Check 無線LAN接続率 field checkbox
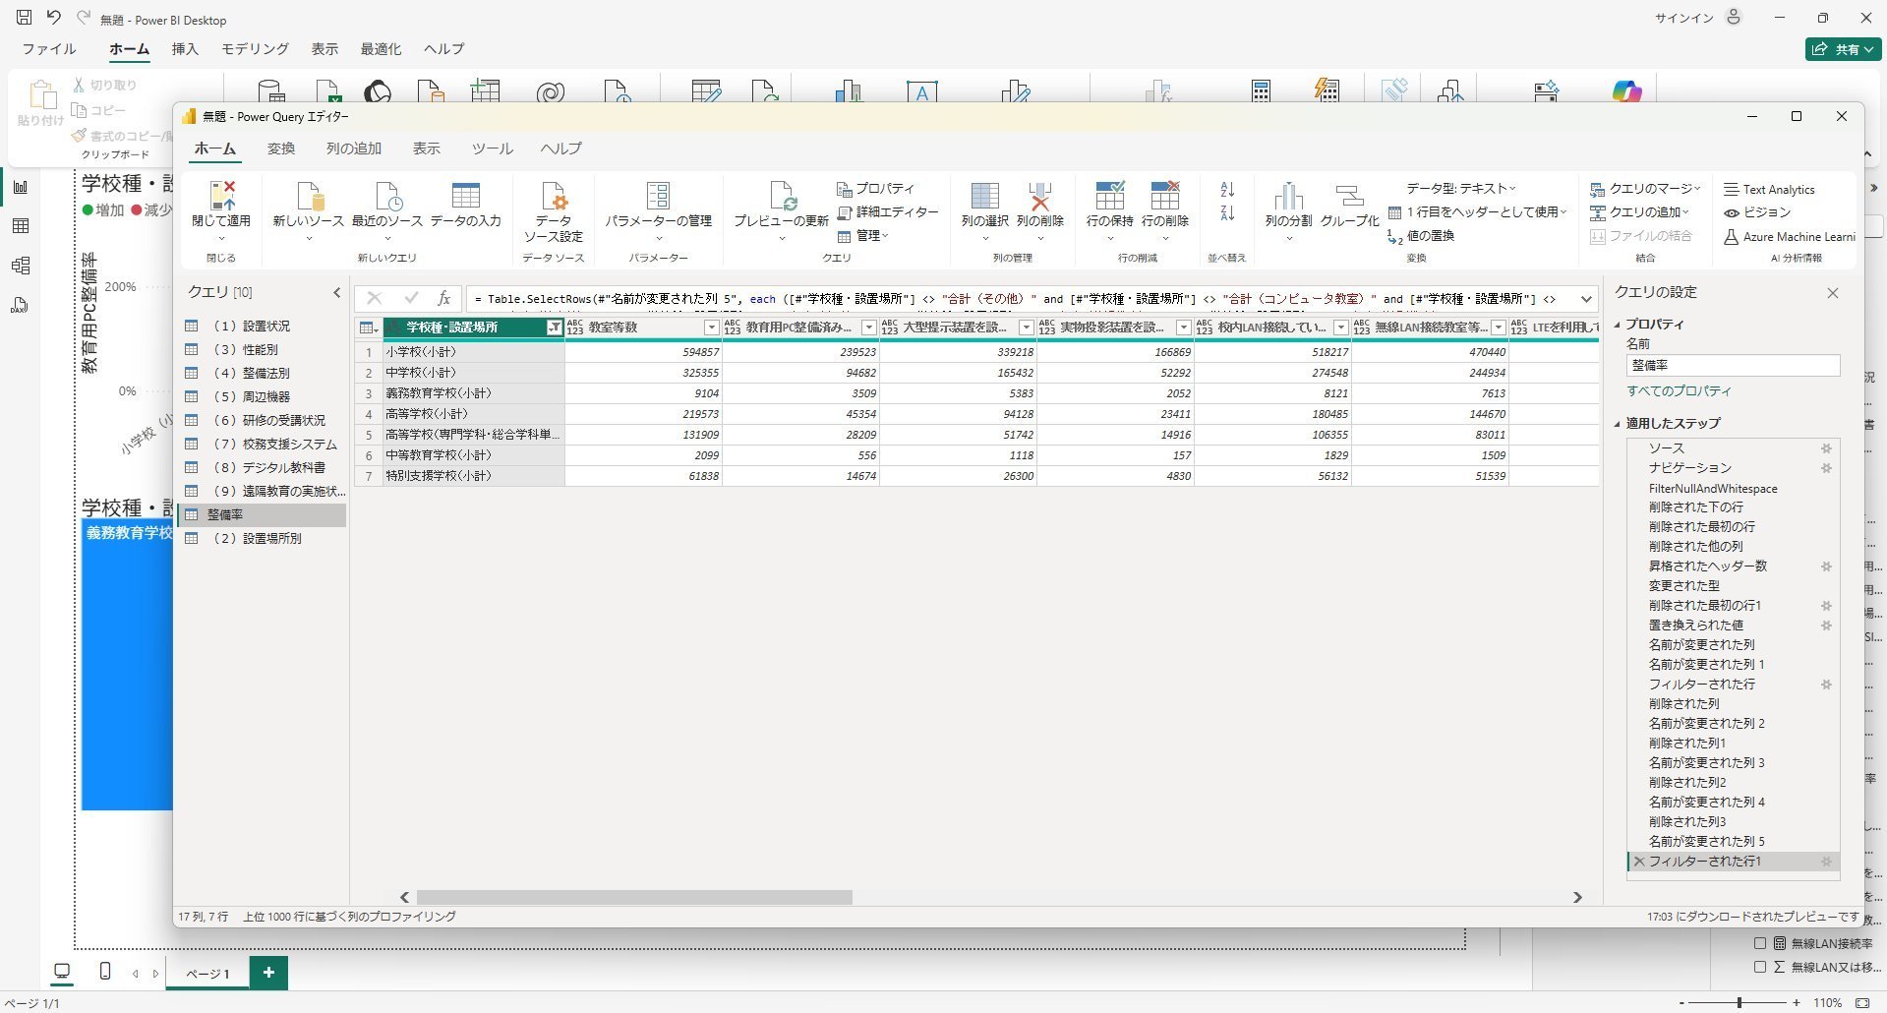Viewport: 1887px width, 1013px height. (1760, 943)
